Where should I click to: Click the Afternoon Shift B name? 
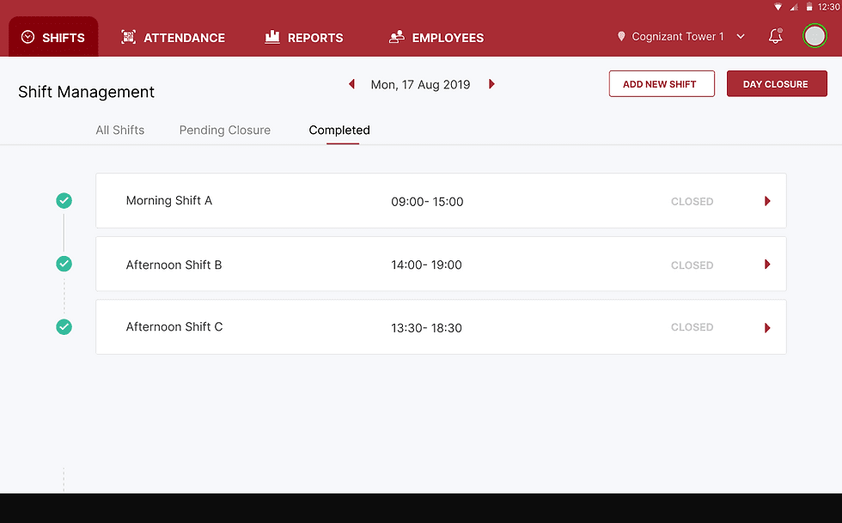(x=174, y=265)
